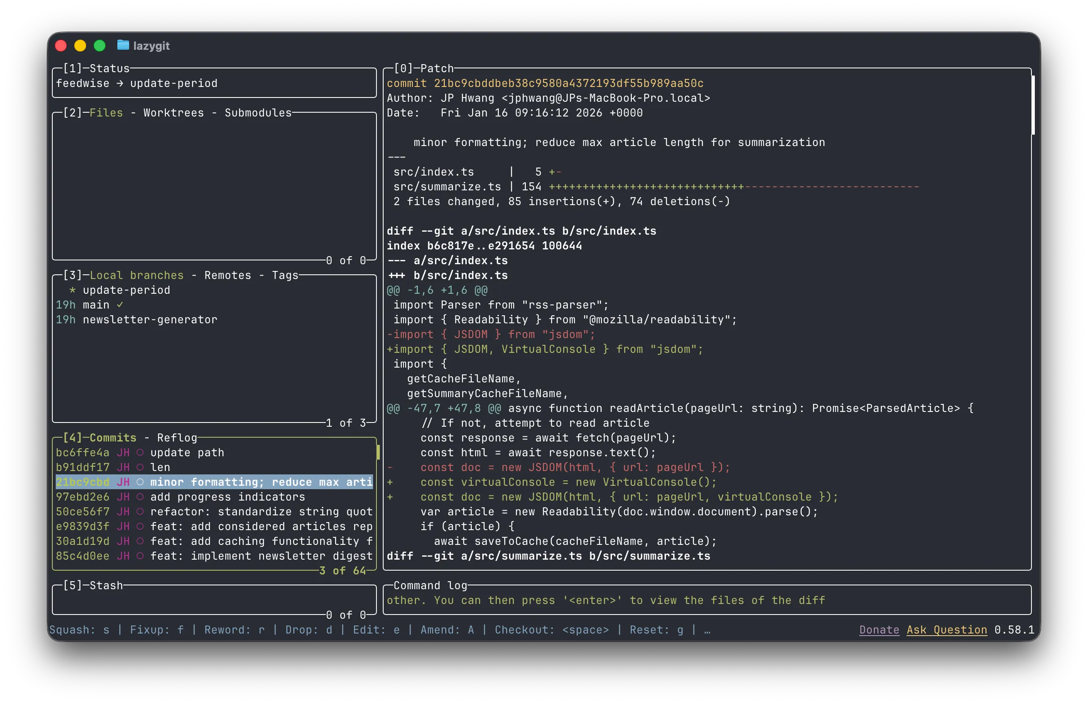This screenshot has height=704, width=1088.
Task: Click the Ask Question link
Action: click(x=946, y=630)
